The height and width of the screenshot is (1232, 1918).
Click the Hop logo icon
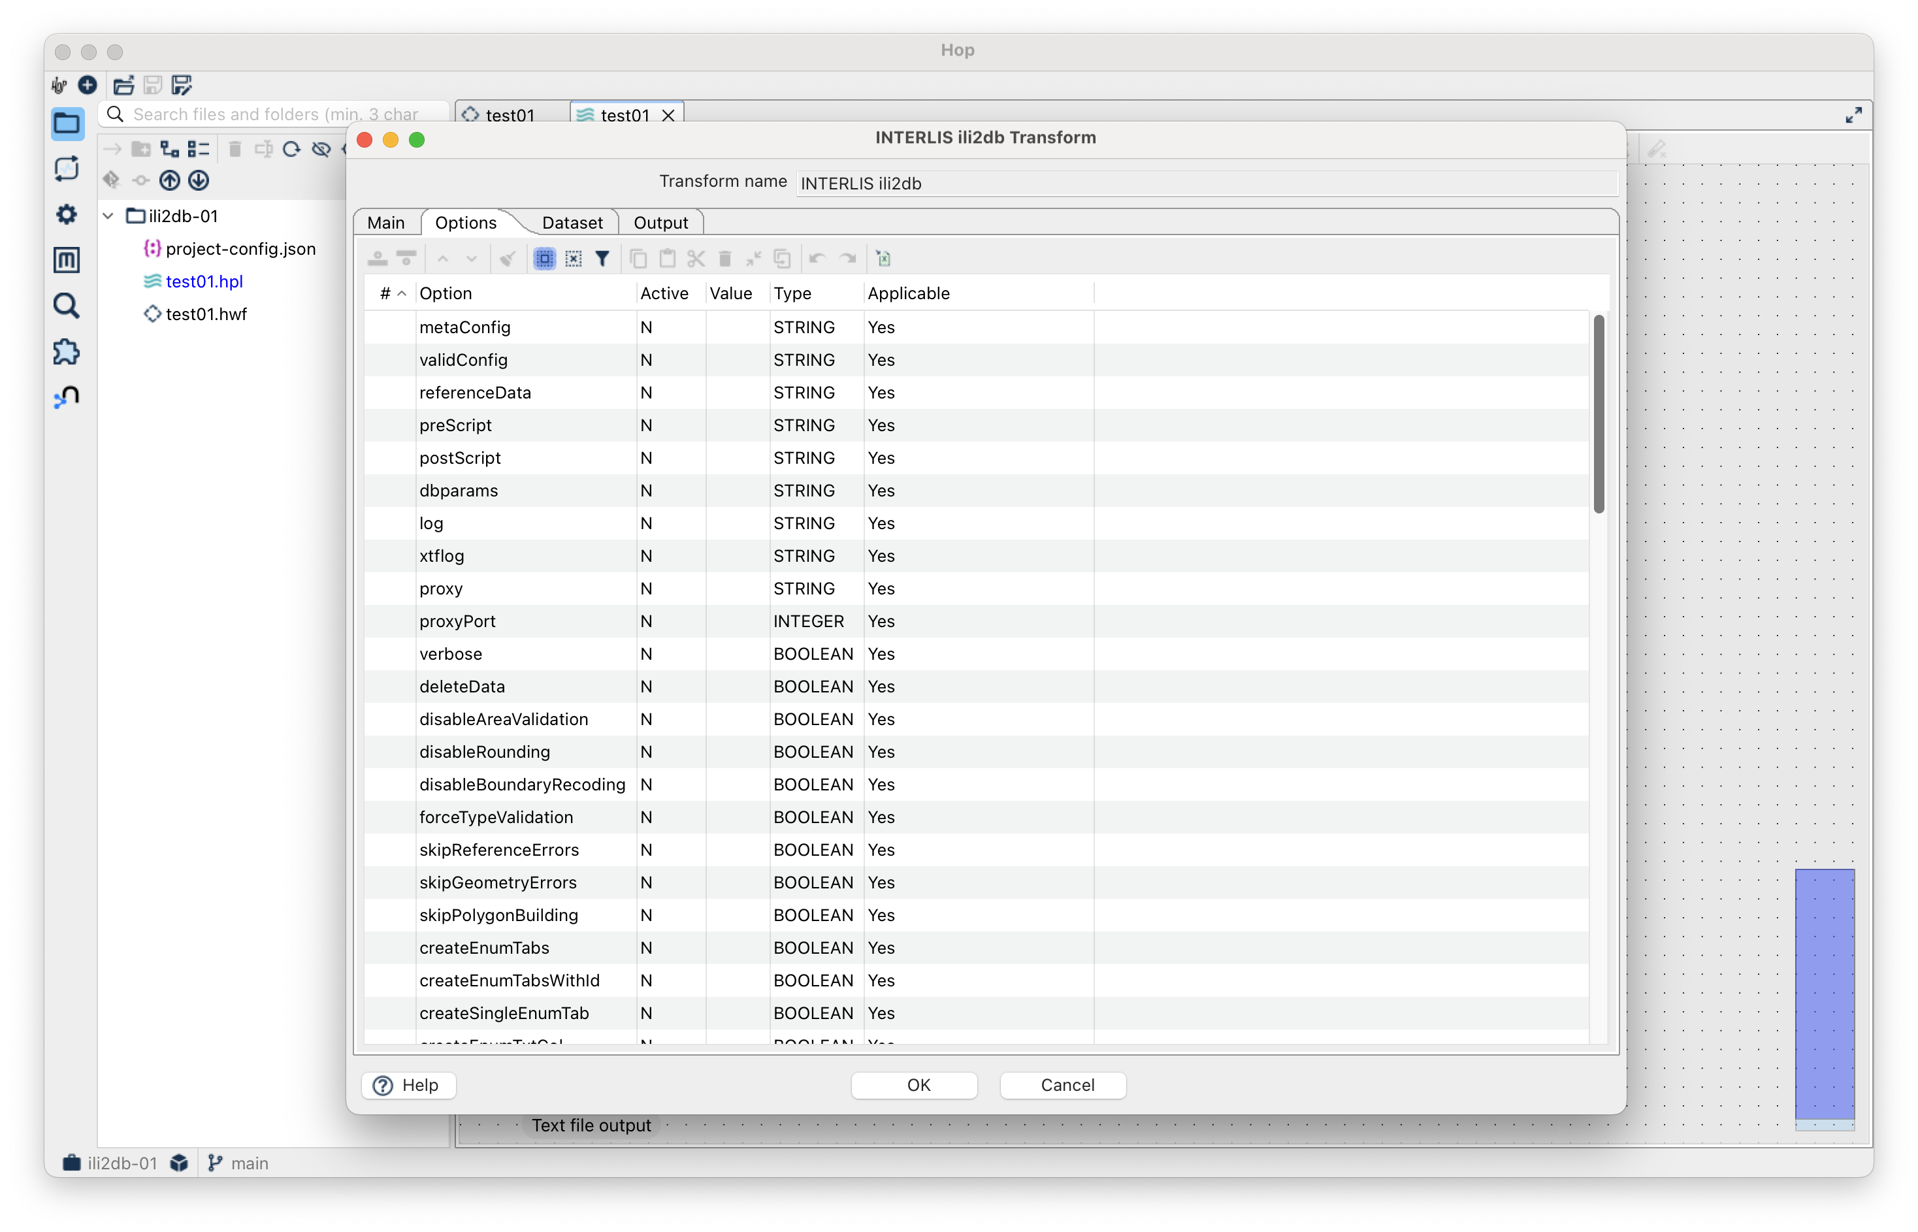point(59,85)
